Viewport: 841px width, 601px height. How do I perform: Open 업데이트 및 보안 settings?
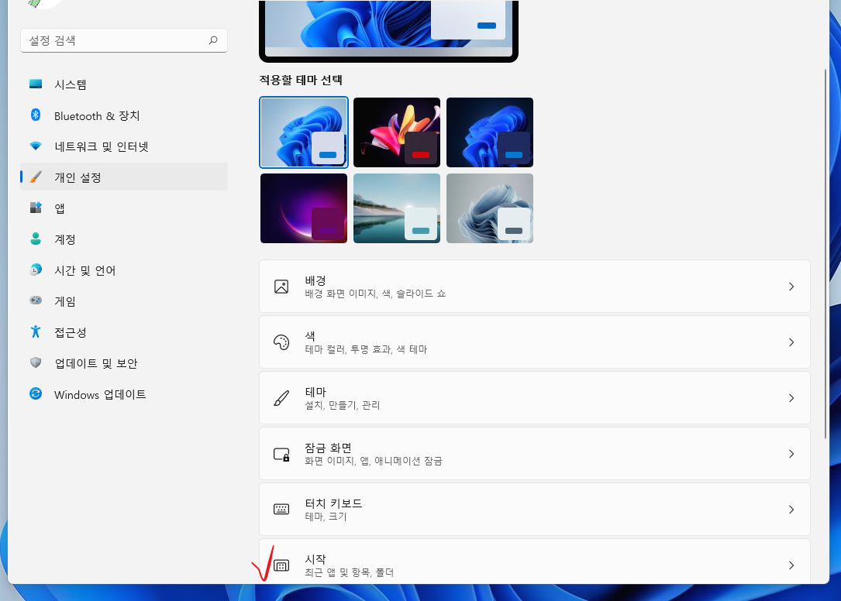(124, 363)
